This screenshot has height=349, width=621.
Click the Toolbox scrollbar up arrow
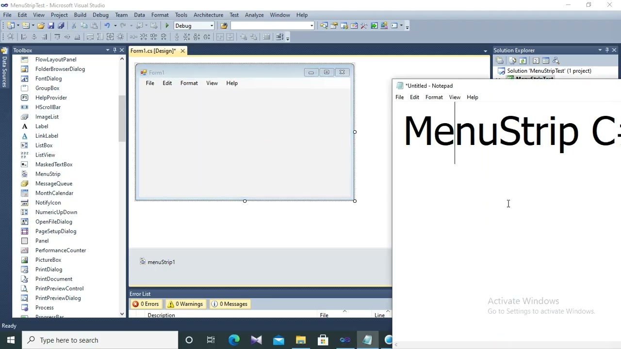(122, 59)
